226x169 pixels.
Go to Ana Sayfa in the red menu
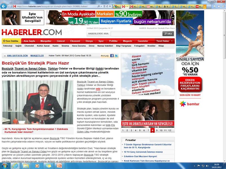[29, 41]
